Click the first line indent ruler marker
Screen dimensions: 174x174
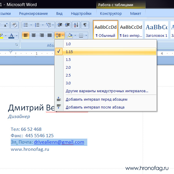pyautogui.click(x=10, y=51)
